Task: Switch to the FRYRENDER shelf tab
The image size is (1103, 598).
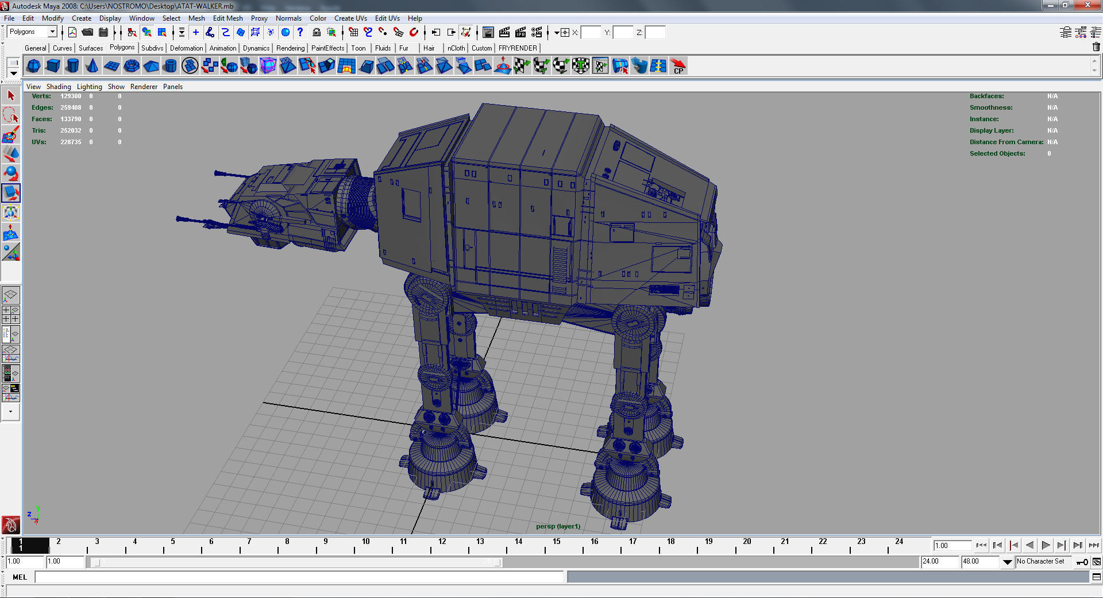Action: [518, 48]
